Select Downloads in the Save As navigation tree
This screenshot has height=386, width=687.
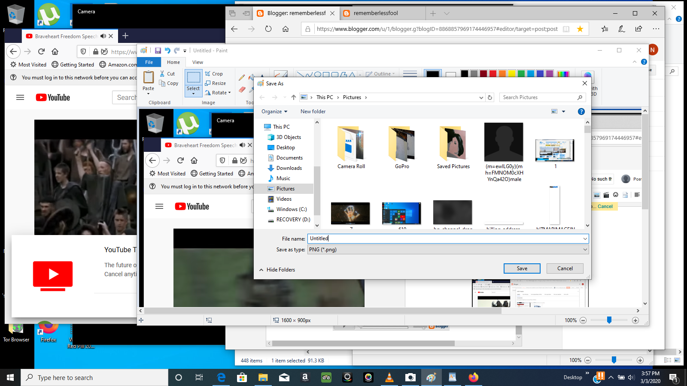[289, 168]
